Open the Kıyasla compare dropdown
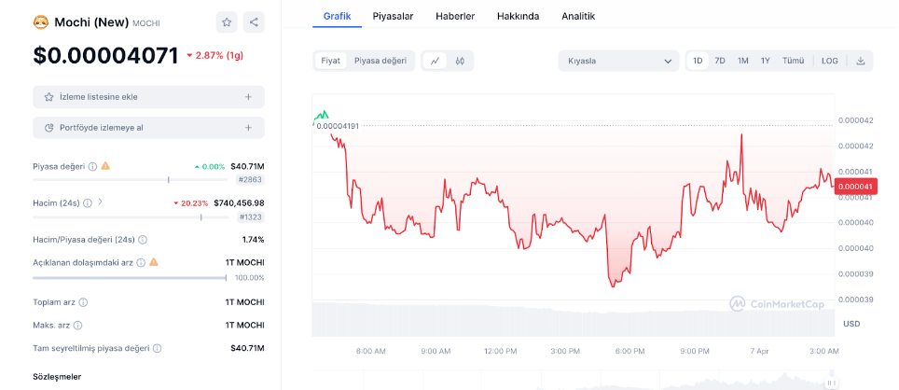899x390 pixels. tap(618, 61)
